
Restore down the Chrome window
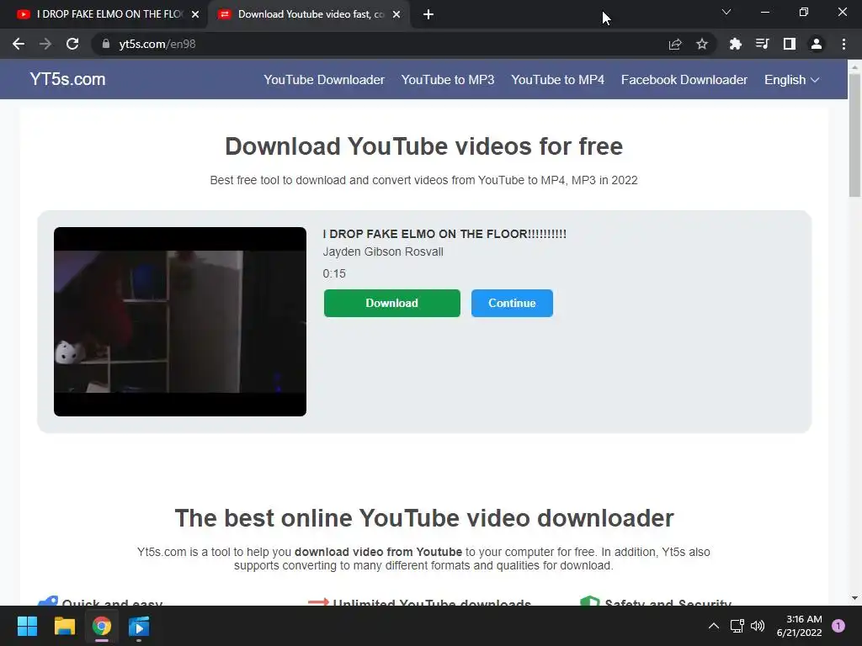click(804, 12)
